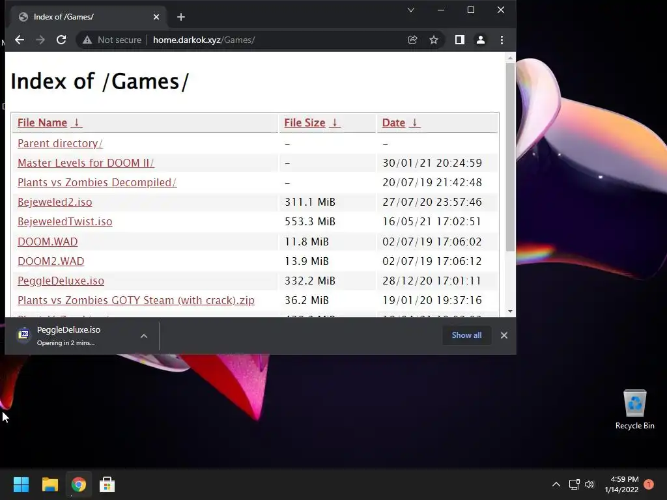Download BejeweledTwist.iso
Screen dimensions: 667x500
pyautogui.click(x=64, y=221)
